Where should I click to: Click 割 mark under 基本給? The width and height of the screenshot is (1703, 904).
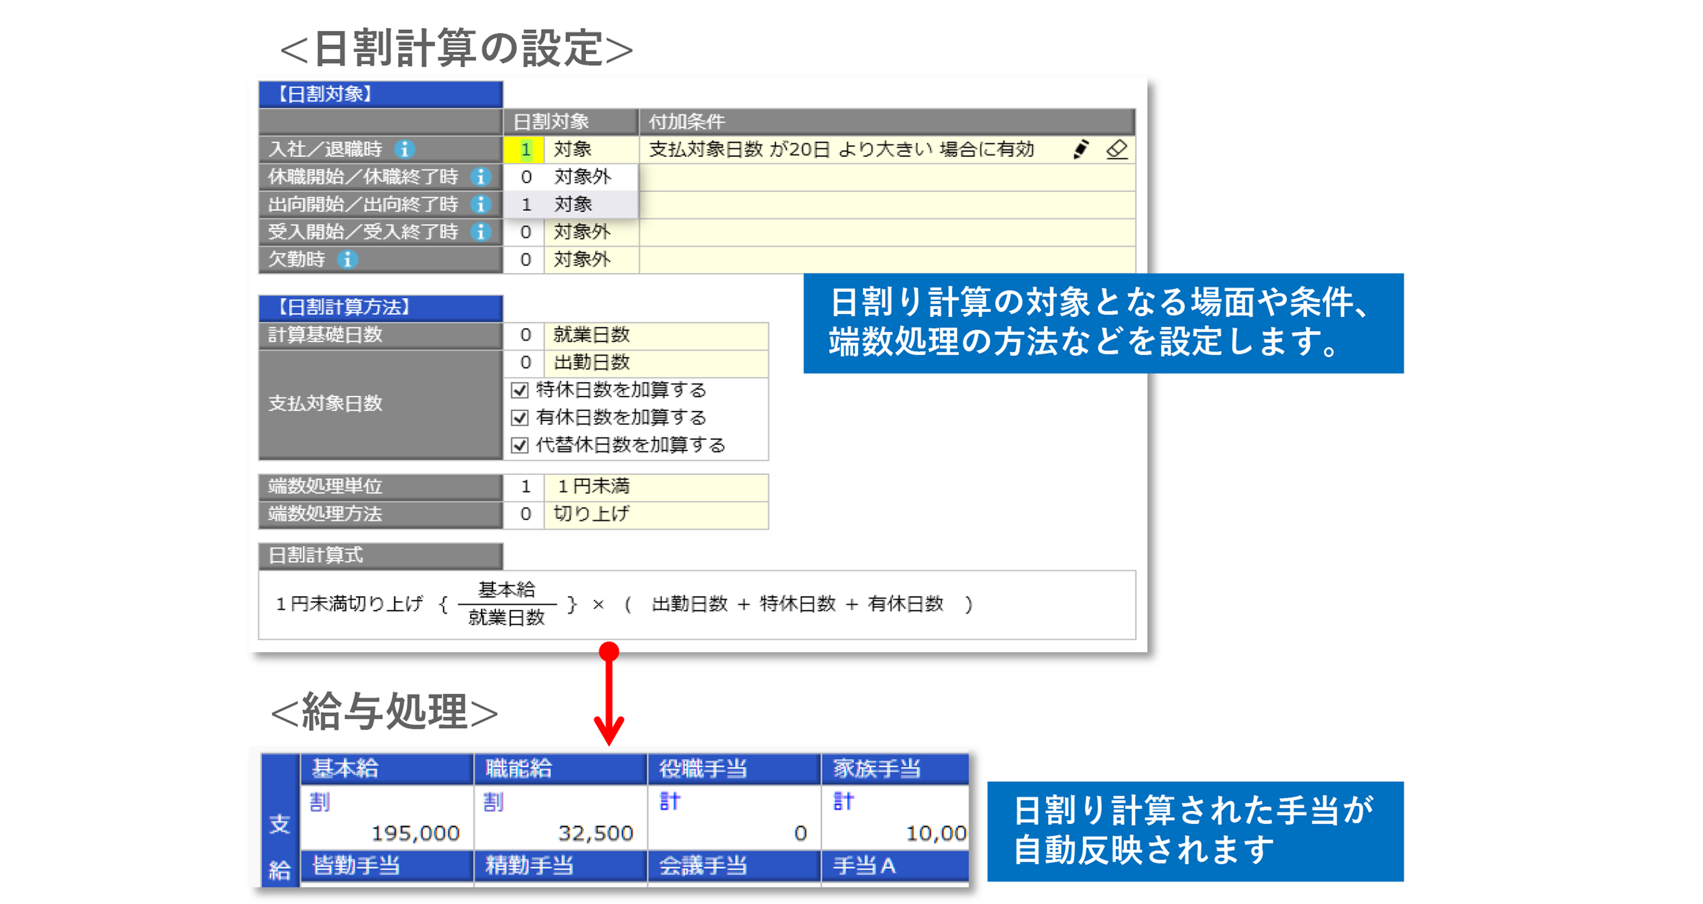pos(319,802)
